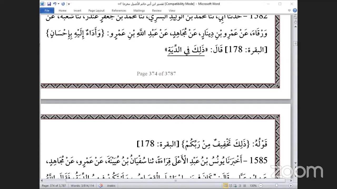Click vertical scrollbar up arrow

pyautogui.click(x=295, y=27)
